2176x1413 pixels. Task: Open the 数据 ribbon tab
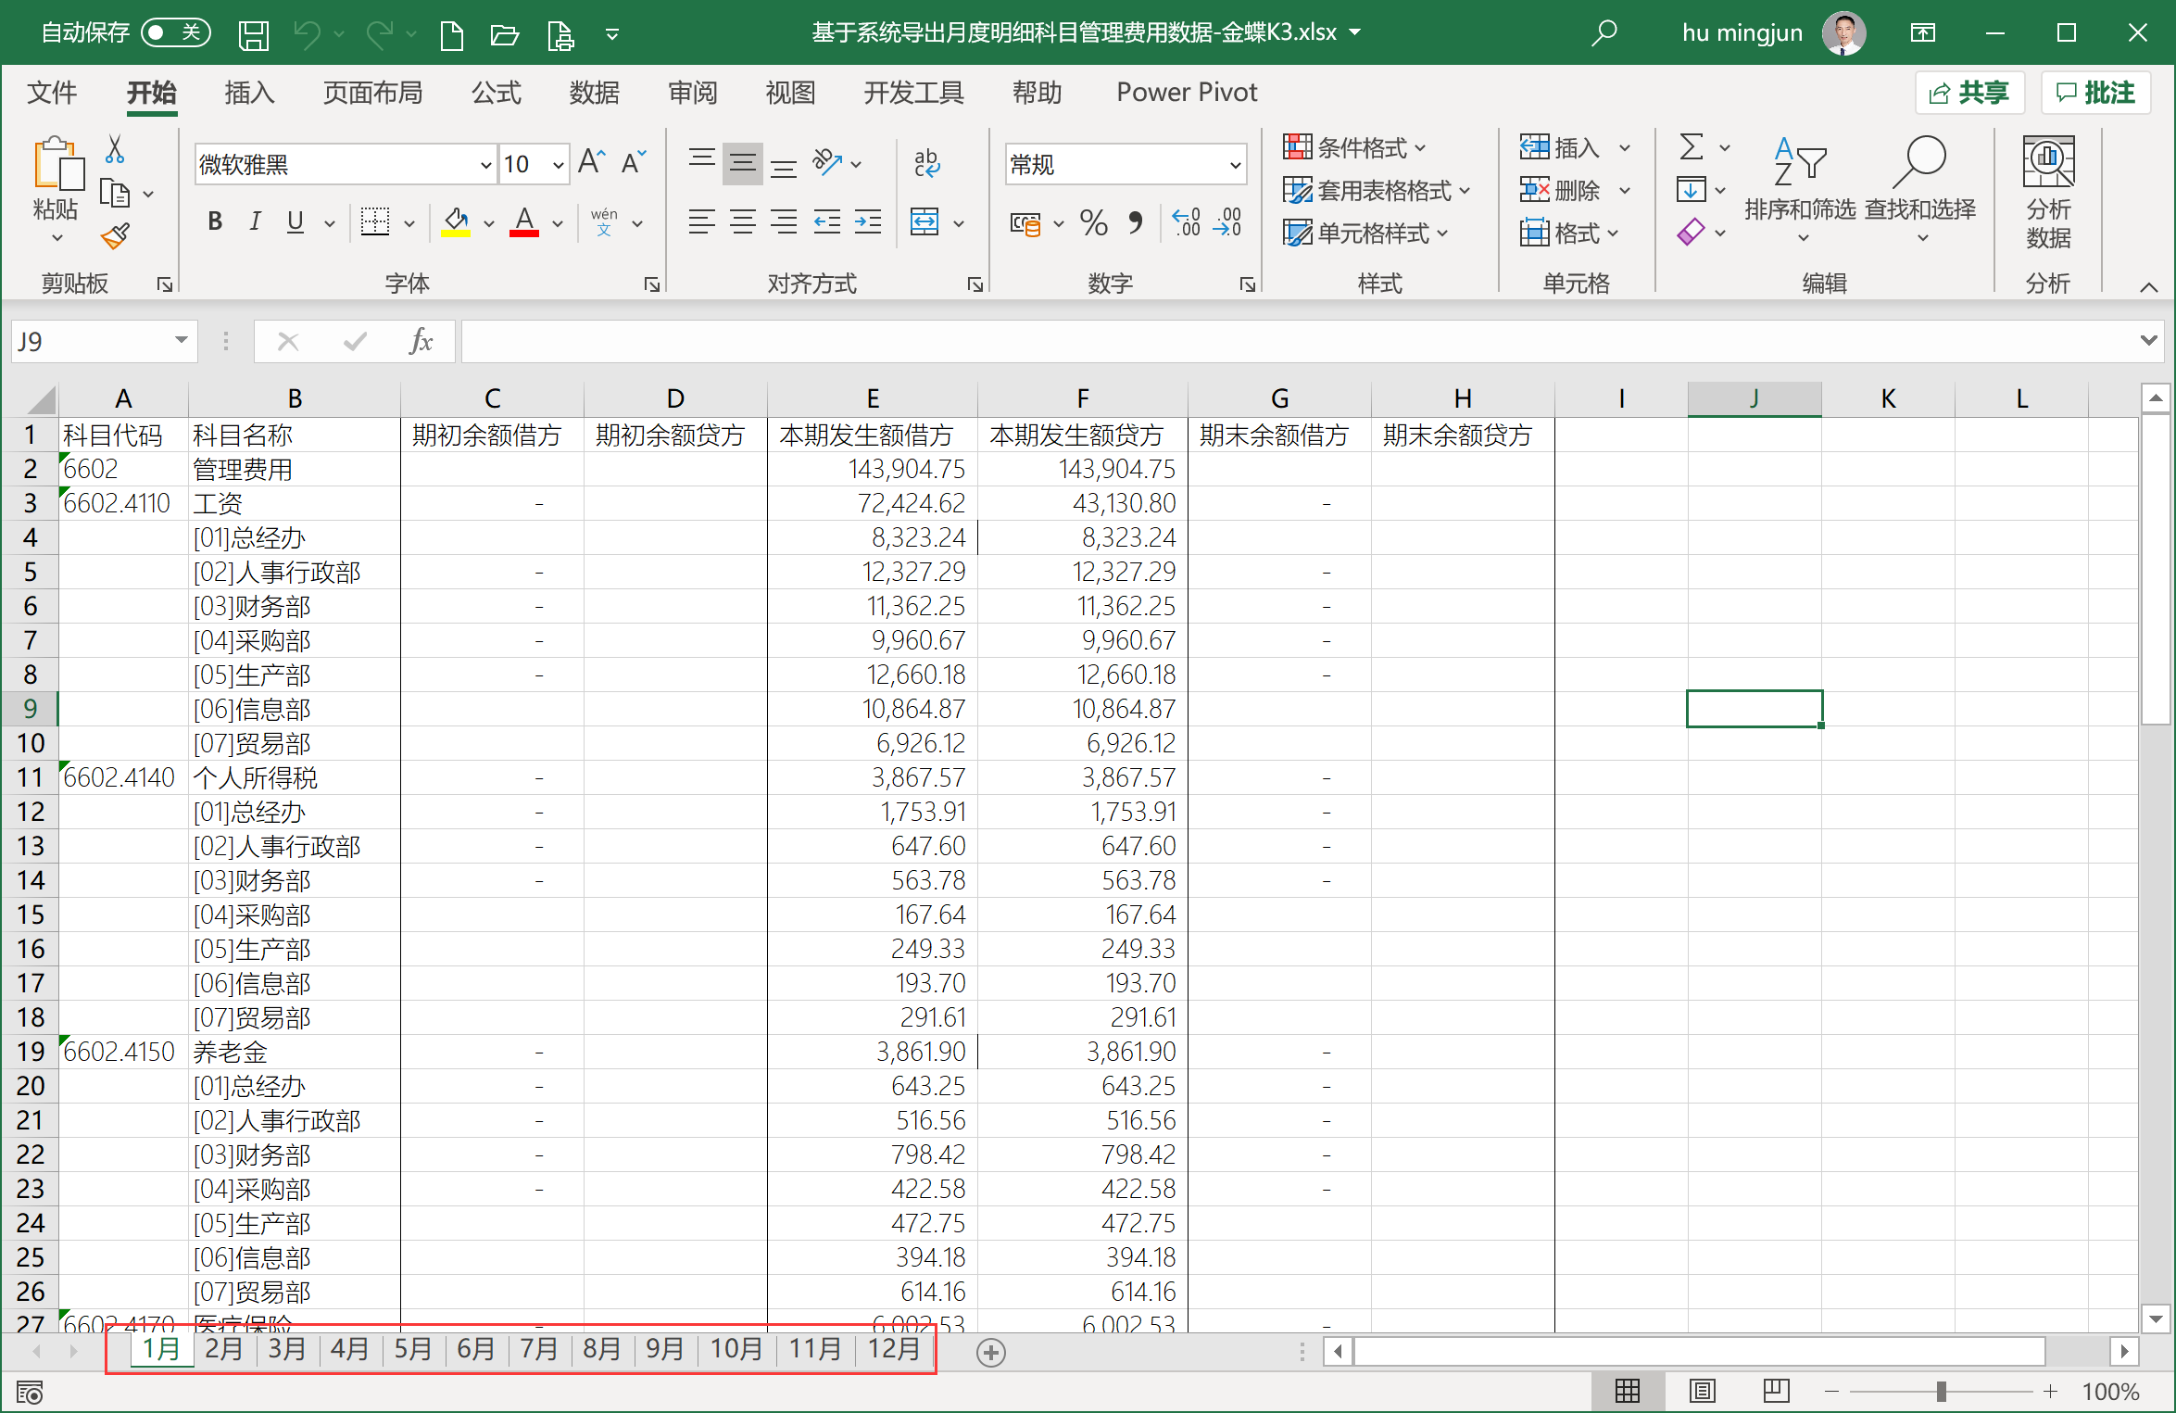(594, 93)
